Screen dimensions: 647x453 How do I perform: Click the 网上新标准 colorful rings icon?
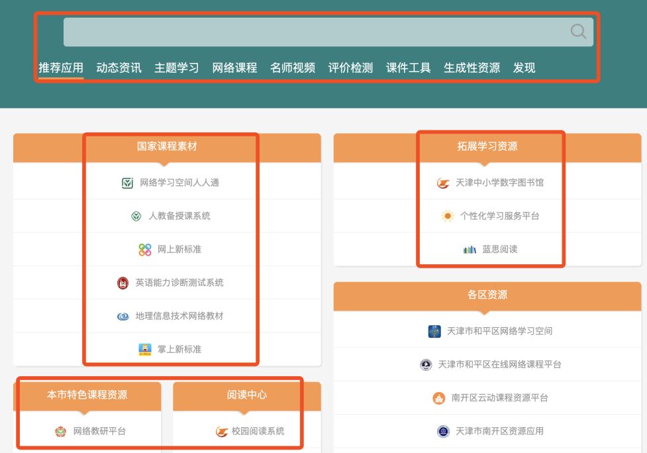[x=145, y=250]
